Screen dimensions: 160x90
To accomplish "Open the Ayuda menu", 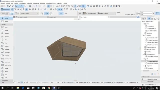I will point(65,3).
